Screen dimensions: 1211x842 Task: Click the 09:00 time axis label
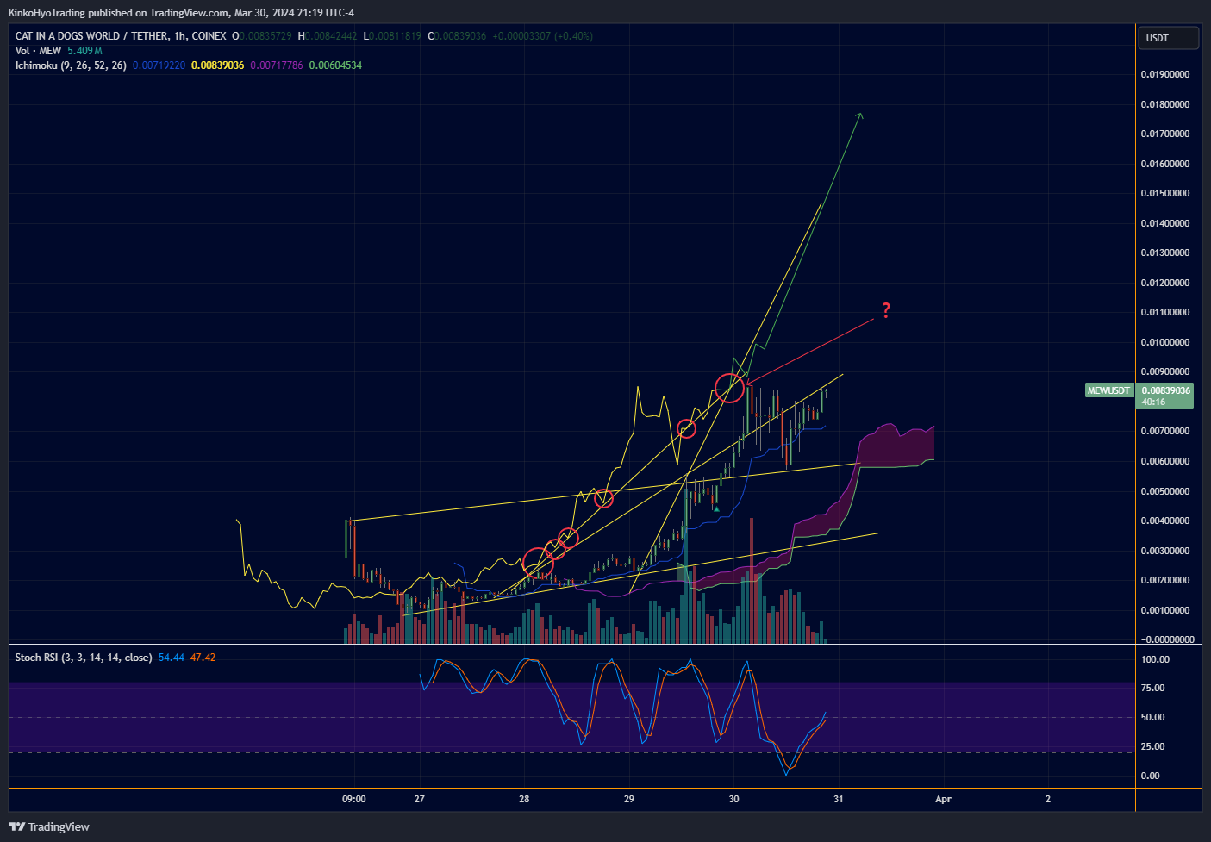[354, 799]
